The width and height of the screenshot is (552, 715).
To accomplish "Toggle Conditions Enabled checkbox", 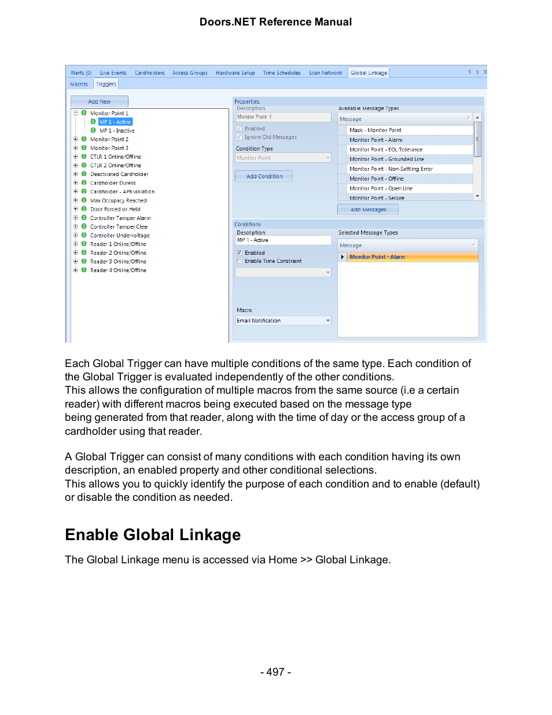I will (x=239, y=252).
